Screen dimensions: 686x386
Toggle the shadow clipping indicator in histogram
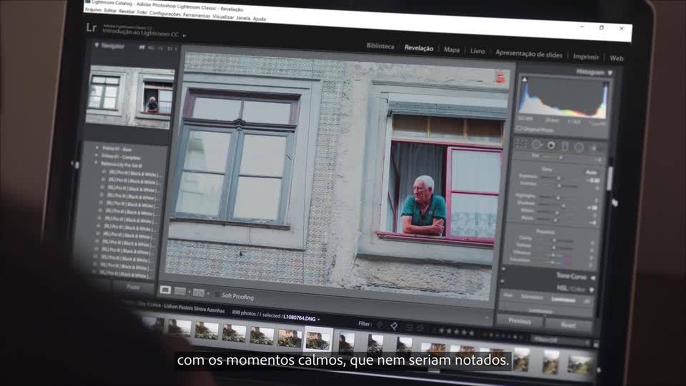click(x=525, y=79)
